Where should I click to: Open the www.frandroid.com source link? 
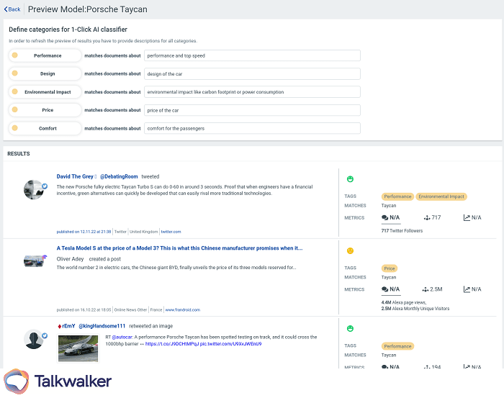183,310
